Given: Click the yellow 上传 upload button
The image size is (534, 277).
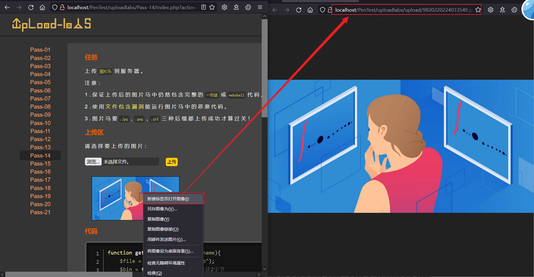Looking at the screenshot, I should click(x=172, y=162).
